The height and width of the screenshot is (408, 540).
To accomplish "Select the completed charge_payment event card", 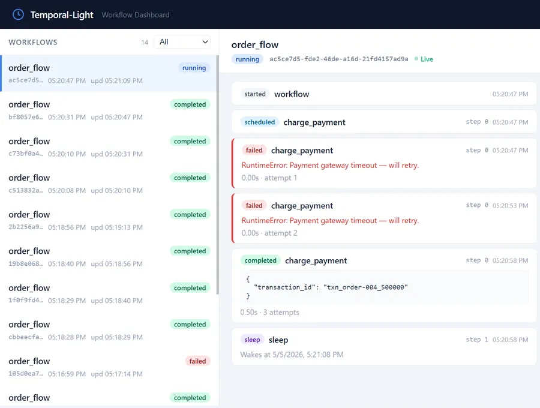I will click(384, 286).
